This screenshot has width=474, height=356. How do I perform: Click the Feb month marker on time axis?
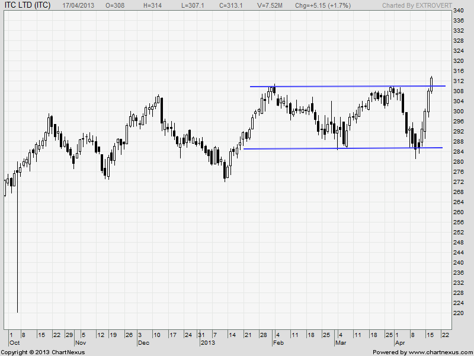click(277, 343)
